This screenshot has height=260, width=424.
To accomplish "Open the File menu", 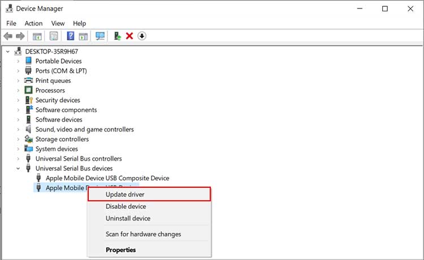I will click(11, 24).
